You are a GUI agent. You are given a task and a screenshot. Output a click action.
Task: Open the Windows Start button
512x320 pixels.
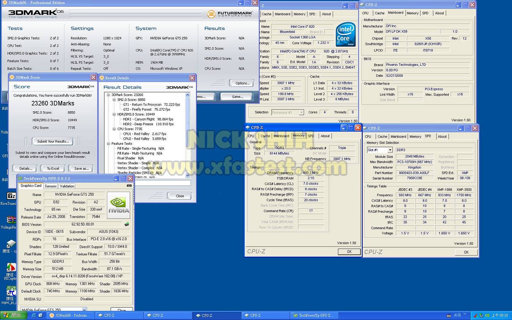coord(12,315)
